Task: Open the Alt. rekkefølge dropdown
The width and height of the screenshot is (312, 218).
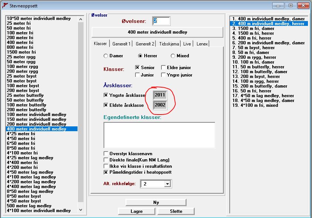Action: pos(167,184)
